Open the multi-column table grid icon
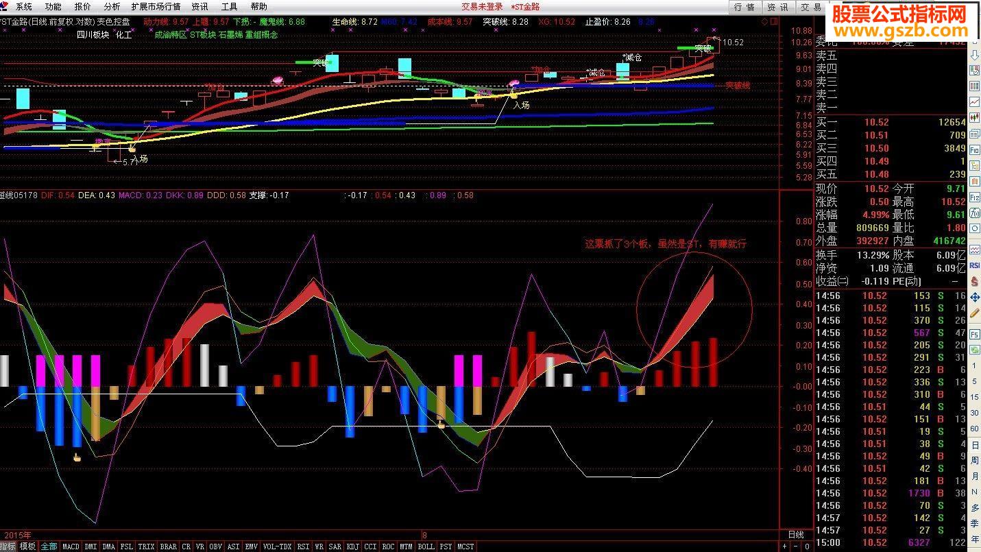This screenshot has width=981, height=552. click(975, 86)
